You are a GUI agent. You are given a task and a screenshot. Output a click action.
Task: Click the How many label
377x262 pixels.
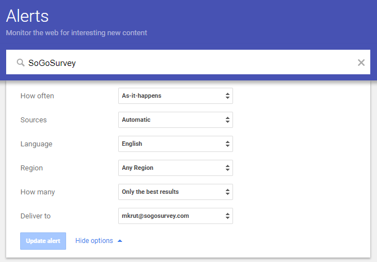pos(38,192)
